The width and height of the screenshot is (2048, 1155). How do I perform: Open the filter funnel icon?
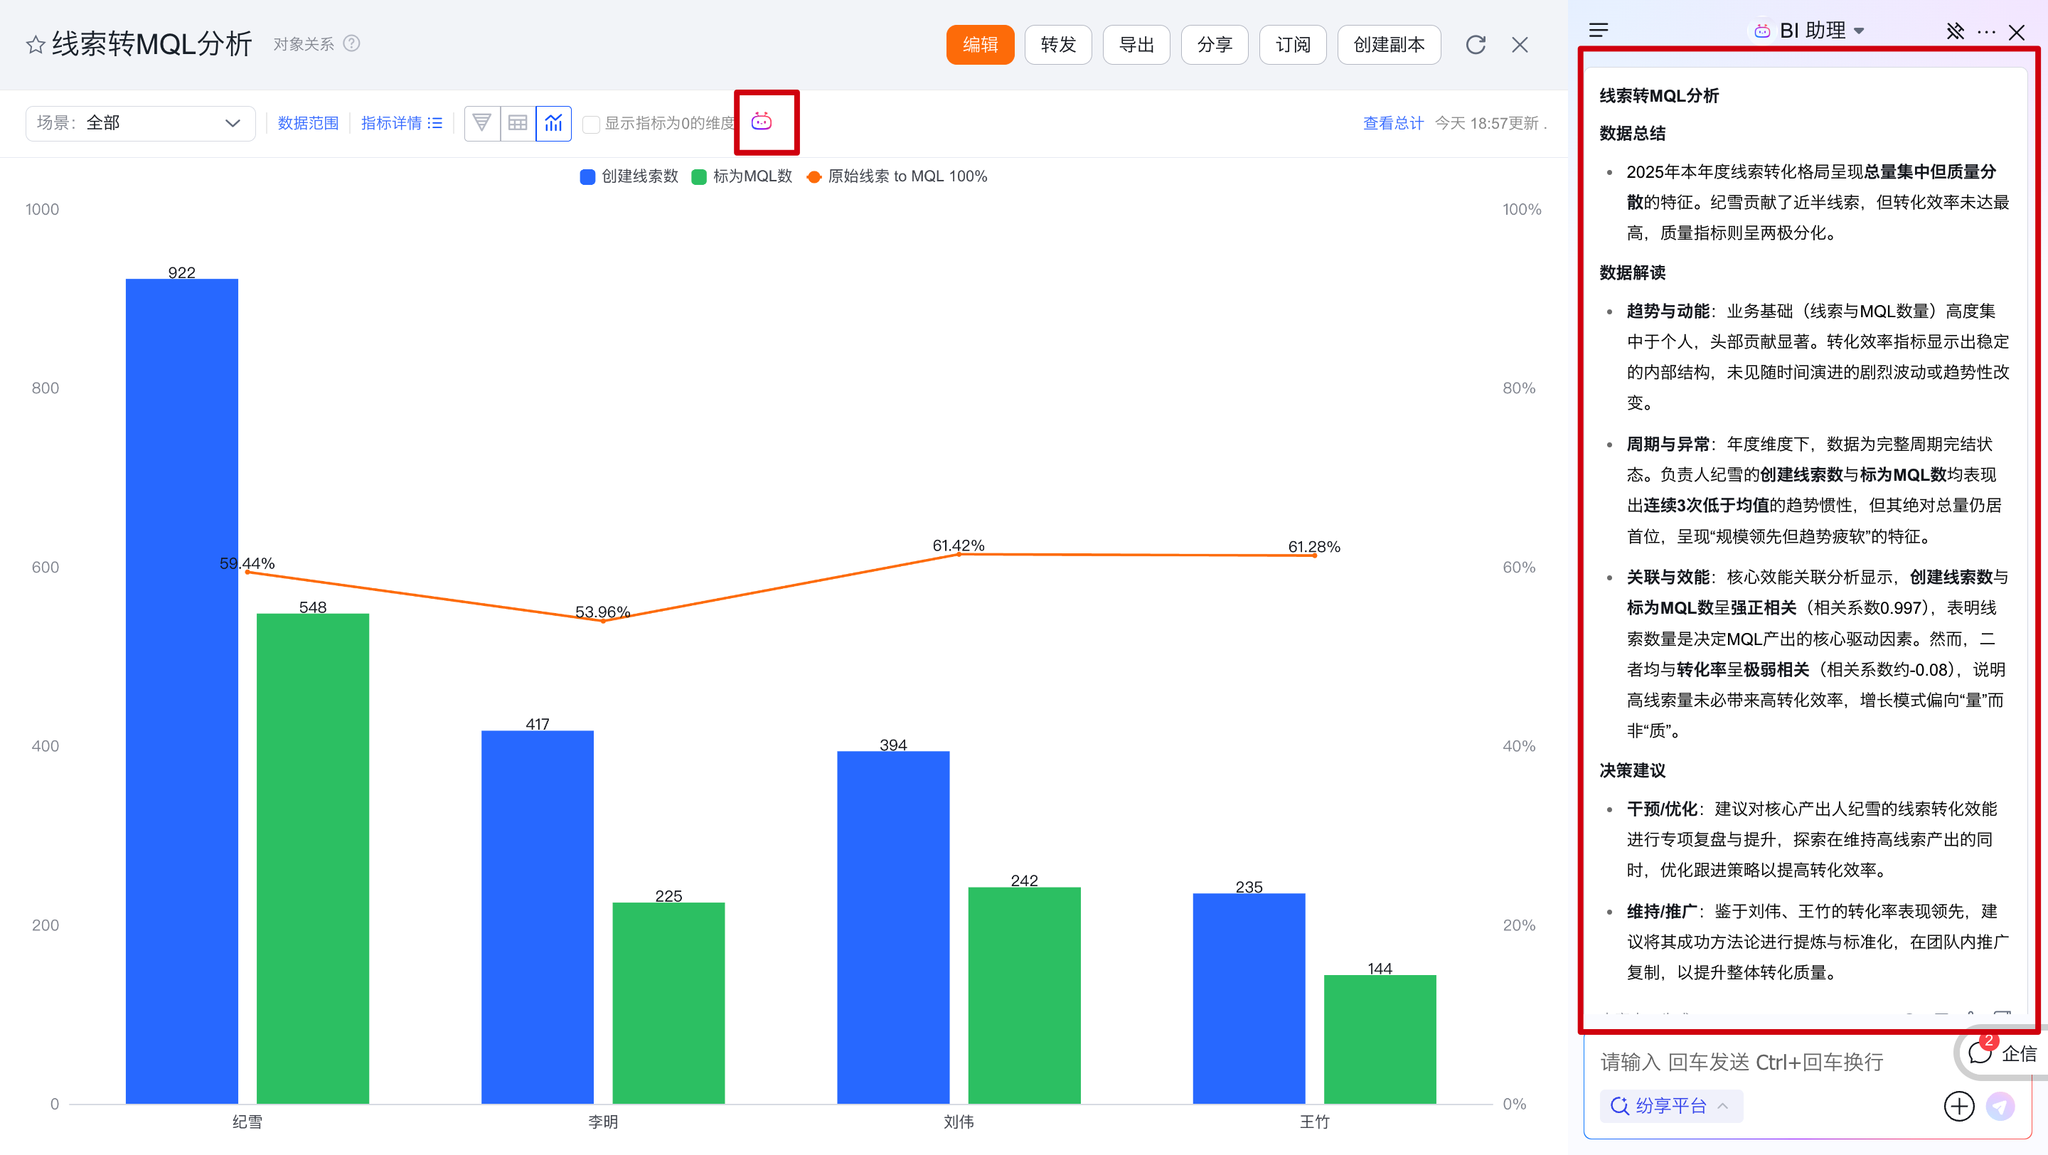pyautogui.click(x=482, y=123)
